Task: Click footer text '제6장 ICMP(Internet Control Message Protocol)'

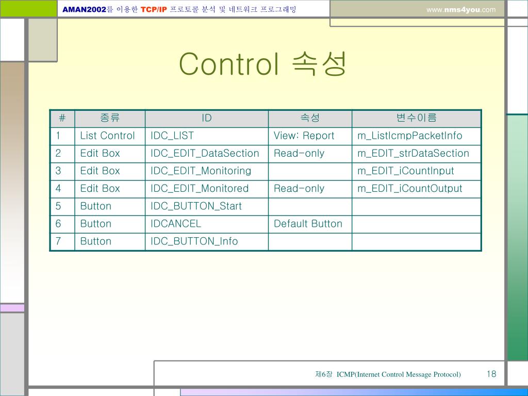Action: point(388,374)
